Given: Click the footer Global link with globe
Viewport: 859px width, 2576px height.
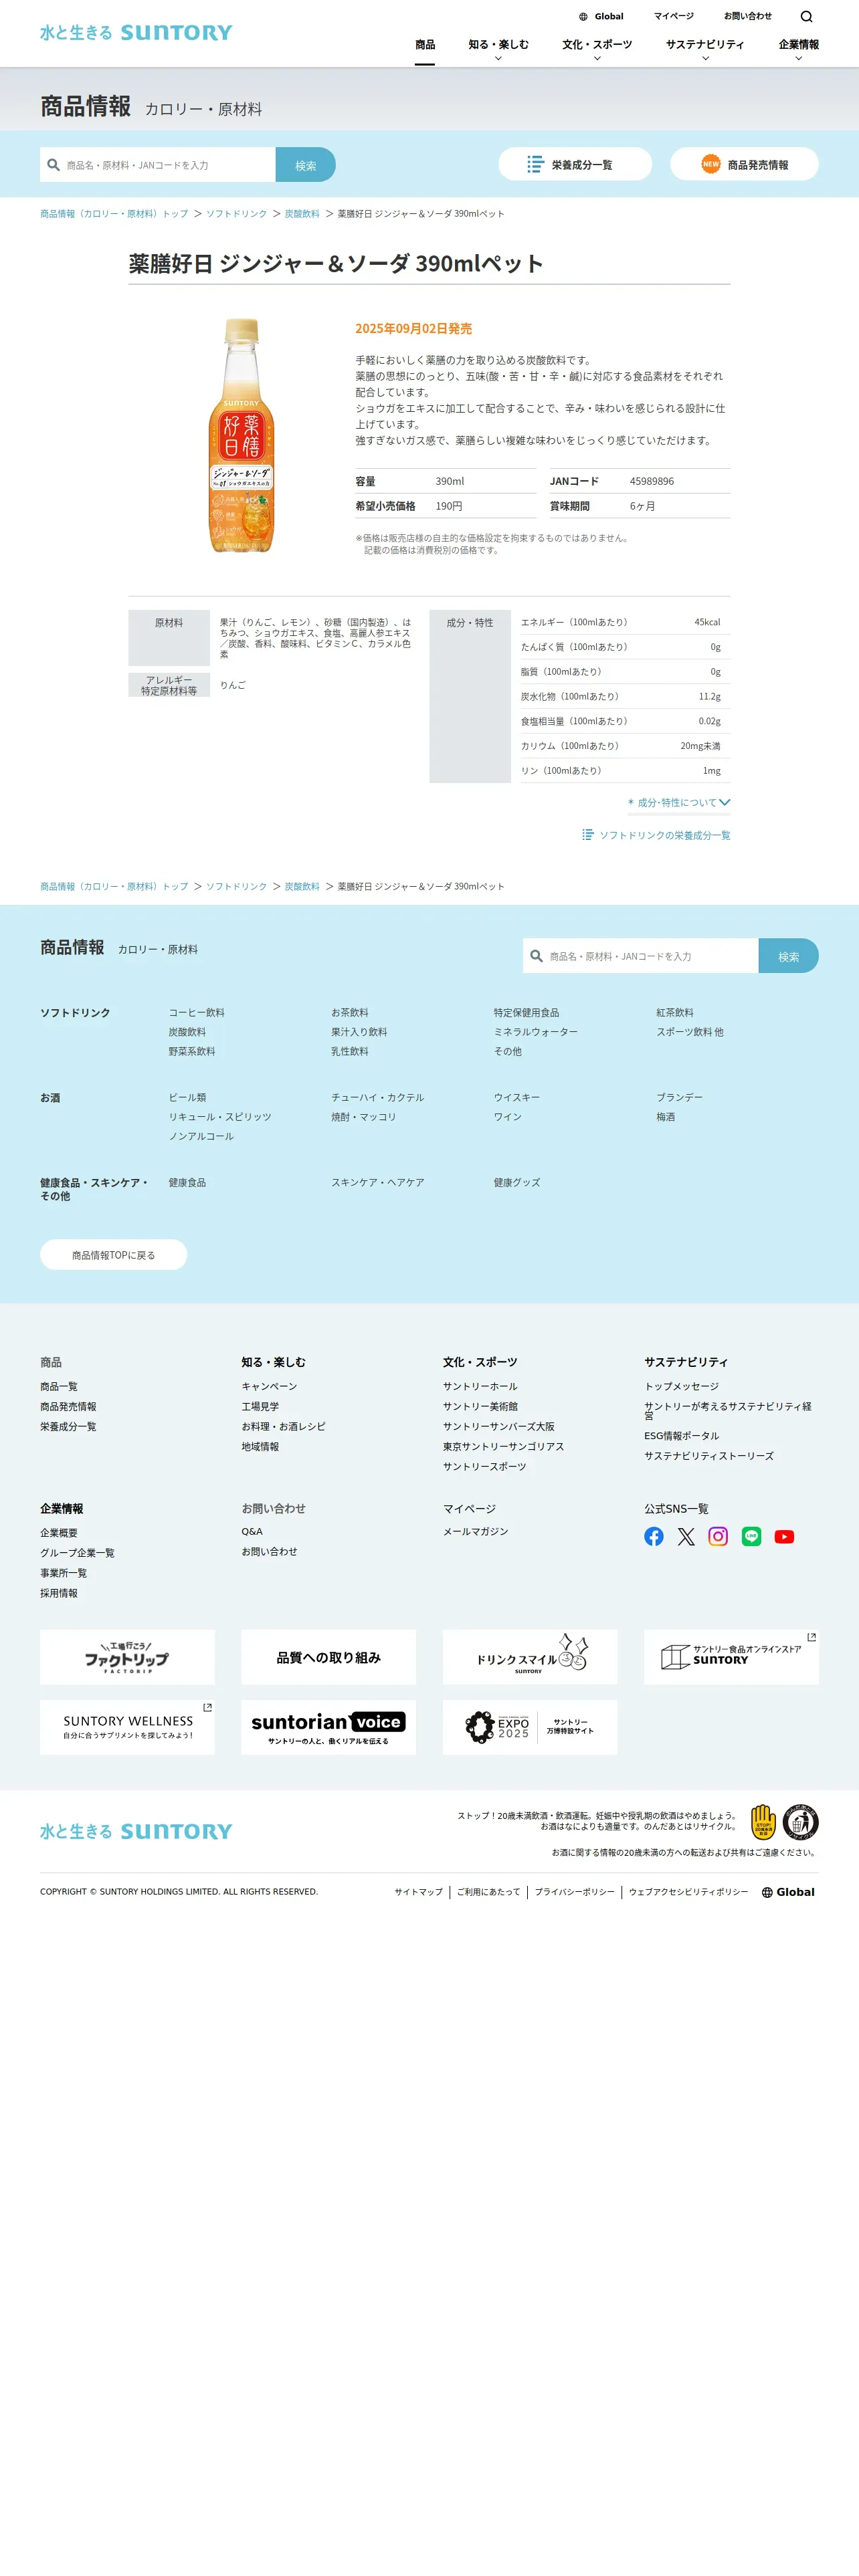Looking at the screenshot, I should 788,1892.
